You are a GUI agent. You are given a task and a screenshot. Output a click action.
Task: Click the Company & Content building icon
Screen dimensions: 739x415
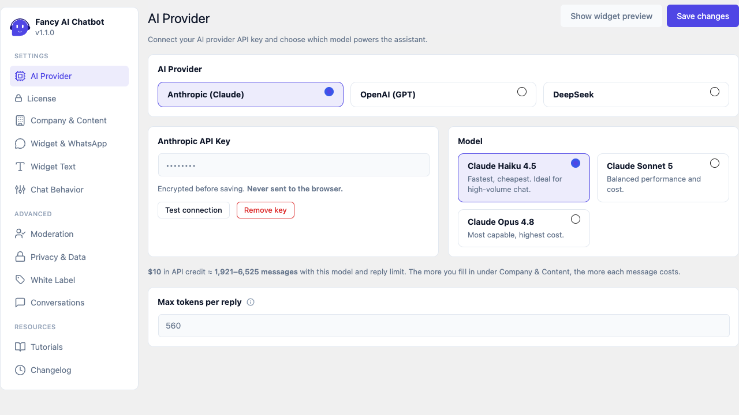(20, 120)
